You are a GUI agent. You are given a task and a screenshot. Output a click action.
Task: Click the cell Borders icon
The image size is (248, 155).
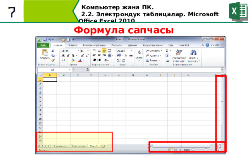tap(63, 60)
